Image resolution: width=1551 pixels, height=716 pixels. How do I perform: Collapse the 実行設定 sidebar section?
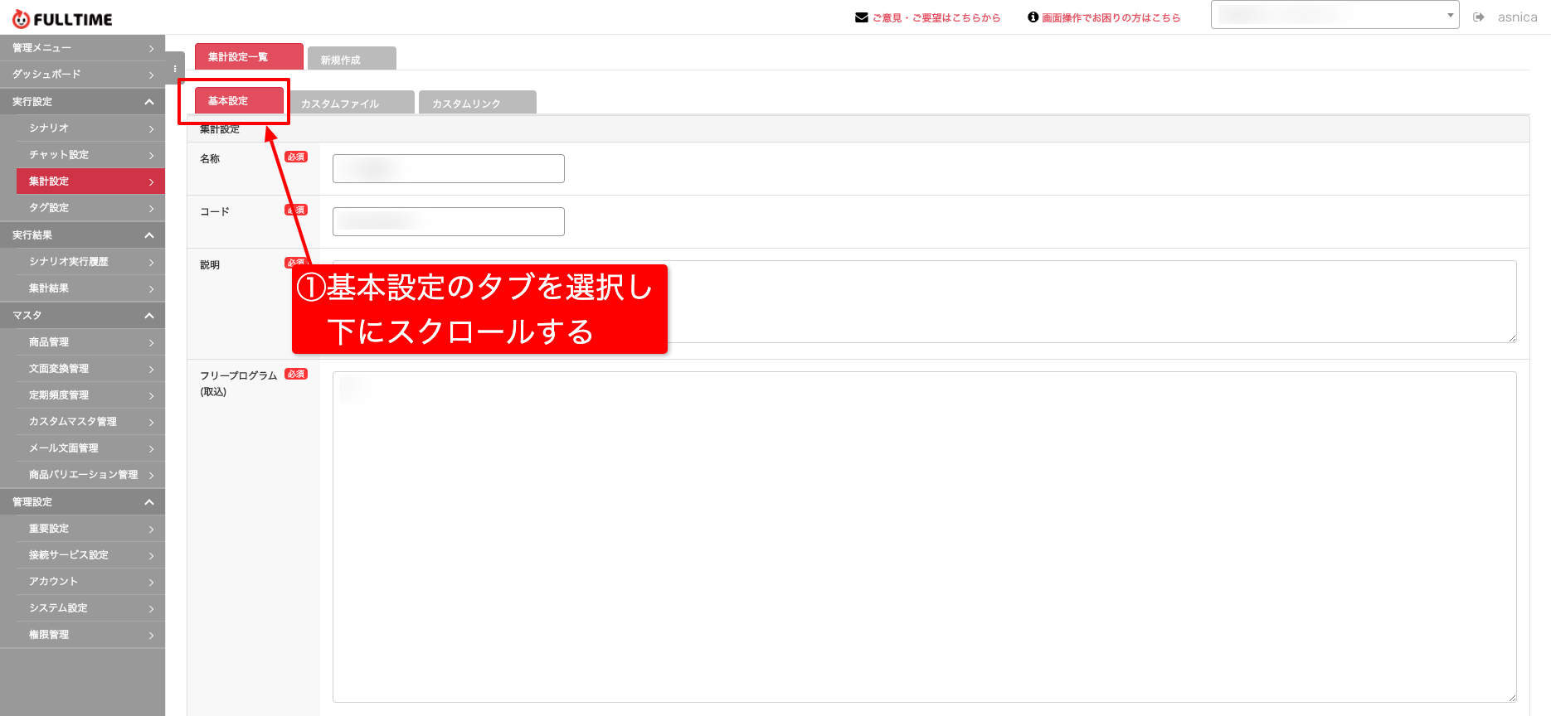point(83,101)
